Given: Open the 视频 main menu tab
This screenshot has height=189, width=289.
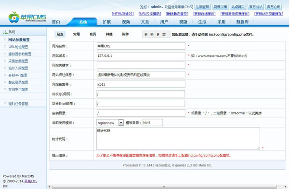Looking at the screenshot, I should [126, 22].
